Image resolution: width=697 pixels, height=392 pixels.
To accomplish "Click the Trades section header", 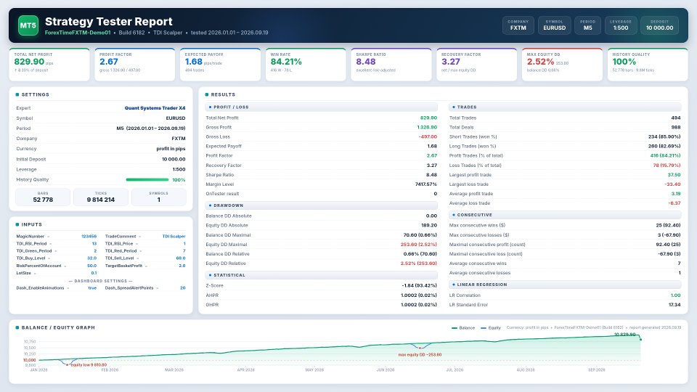I will [565, 107].
